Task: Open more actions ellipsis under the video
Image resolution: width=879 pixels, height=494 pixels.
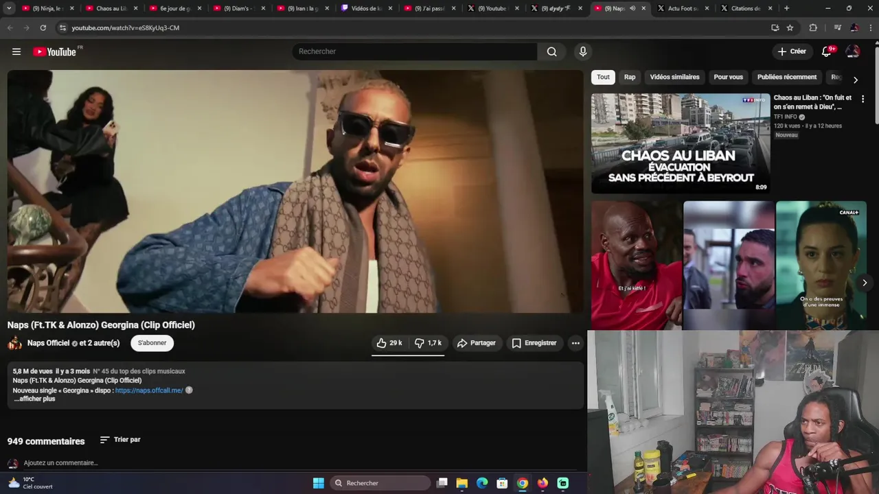Action: point(575,343)
